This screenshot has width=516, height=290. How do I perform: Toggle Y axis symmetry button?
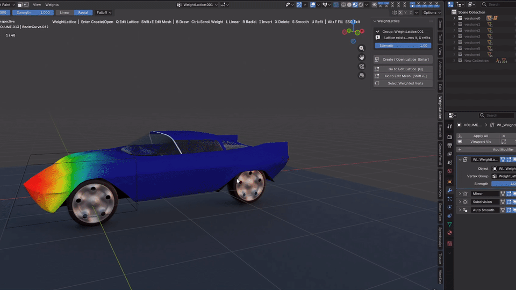click(x=405, y=12)
